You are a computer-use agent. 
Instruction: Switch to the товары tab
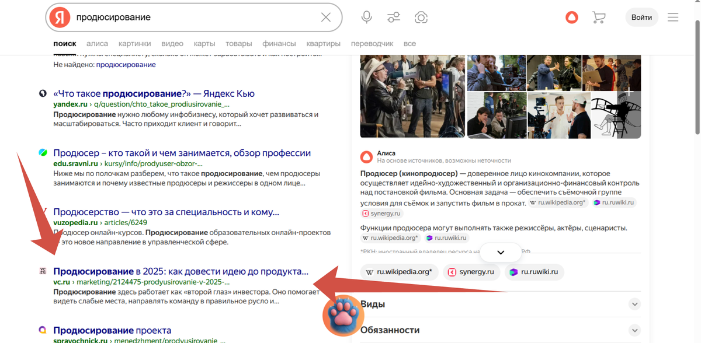pos(238,44)
